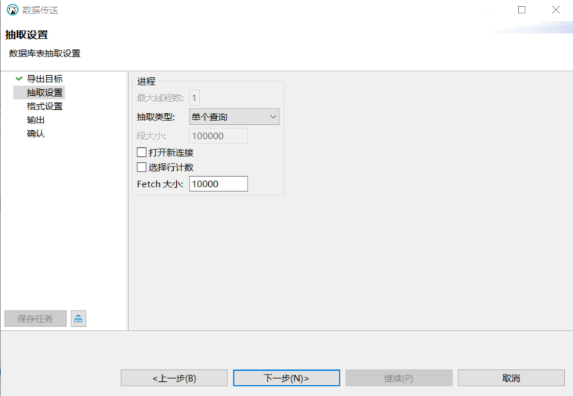
Task: Click the 下一步(N)> button
Action: (x=286, y=378)
